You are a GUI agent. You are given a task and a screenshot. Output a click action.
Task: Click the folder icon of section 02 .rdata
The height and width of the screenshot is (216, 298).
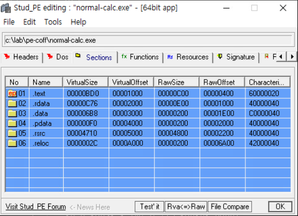(13, 103)
